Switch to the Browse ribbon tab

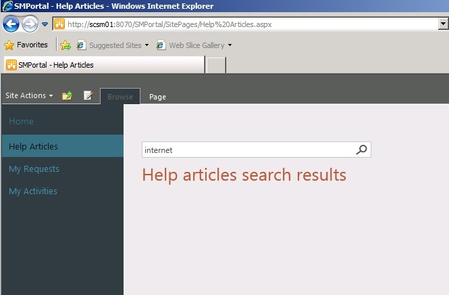tap(120, 97)
